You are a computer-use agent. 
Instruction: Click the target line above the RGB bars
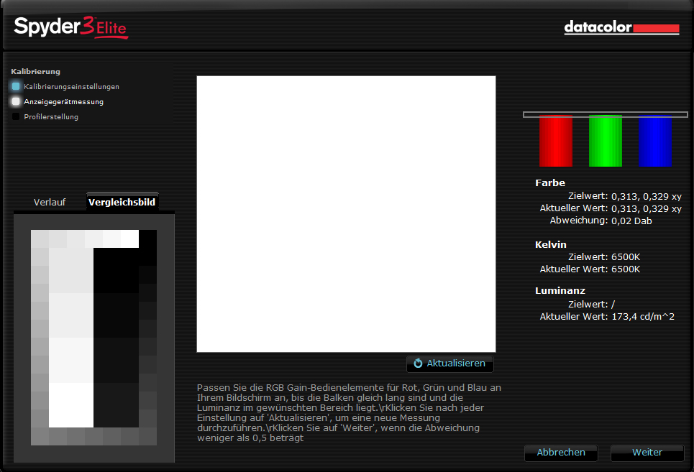pyautogui.click(x=605, y=114)
